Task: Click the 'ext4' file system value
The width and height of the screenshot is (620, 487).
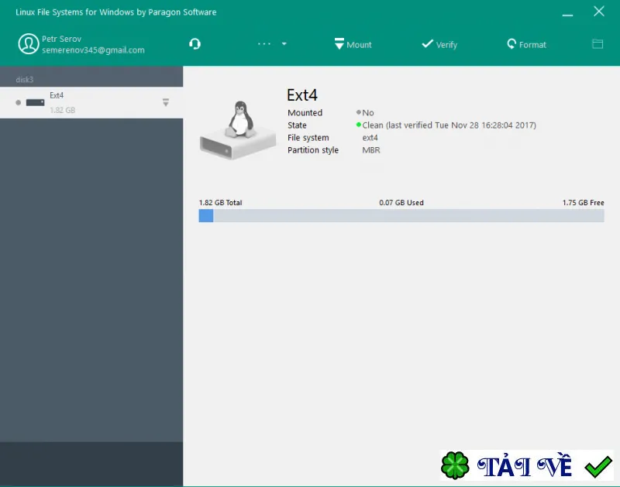Action: point(370,138)
